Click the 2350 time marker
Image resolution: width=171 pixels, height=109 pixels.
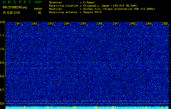tap(164, 24)
